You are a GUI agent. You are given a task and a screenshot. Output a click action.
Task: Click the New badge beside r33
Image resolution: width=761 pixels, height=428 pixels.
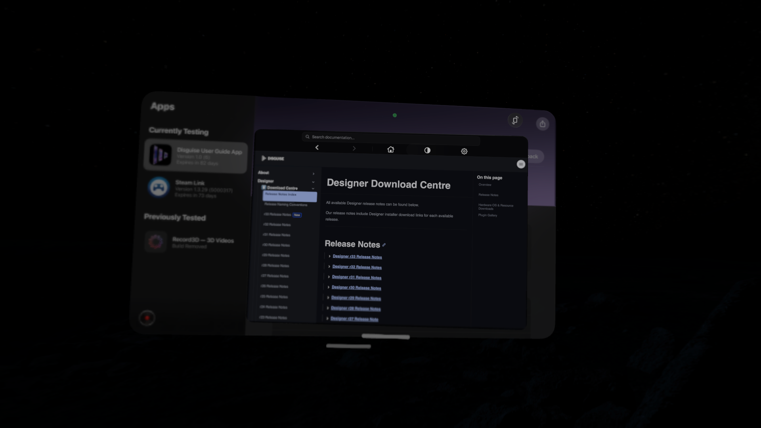coord(297,215)
